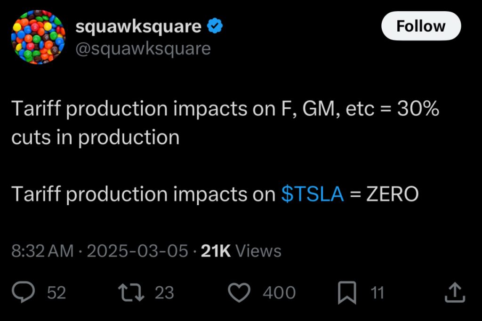Open the $TSLA cashtag link

coord(313,194)
